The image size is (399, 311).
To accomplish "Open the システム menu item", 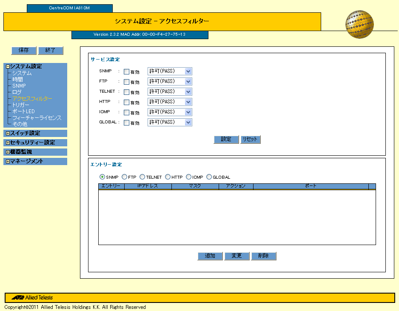I will click(x=22, y=73).
